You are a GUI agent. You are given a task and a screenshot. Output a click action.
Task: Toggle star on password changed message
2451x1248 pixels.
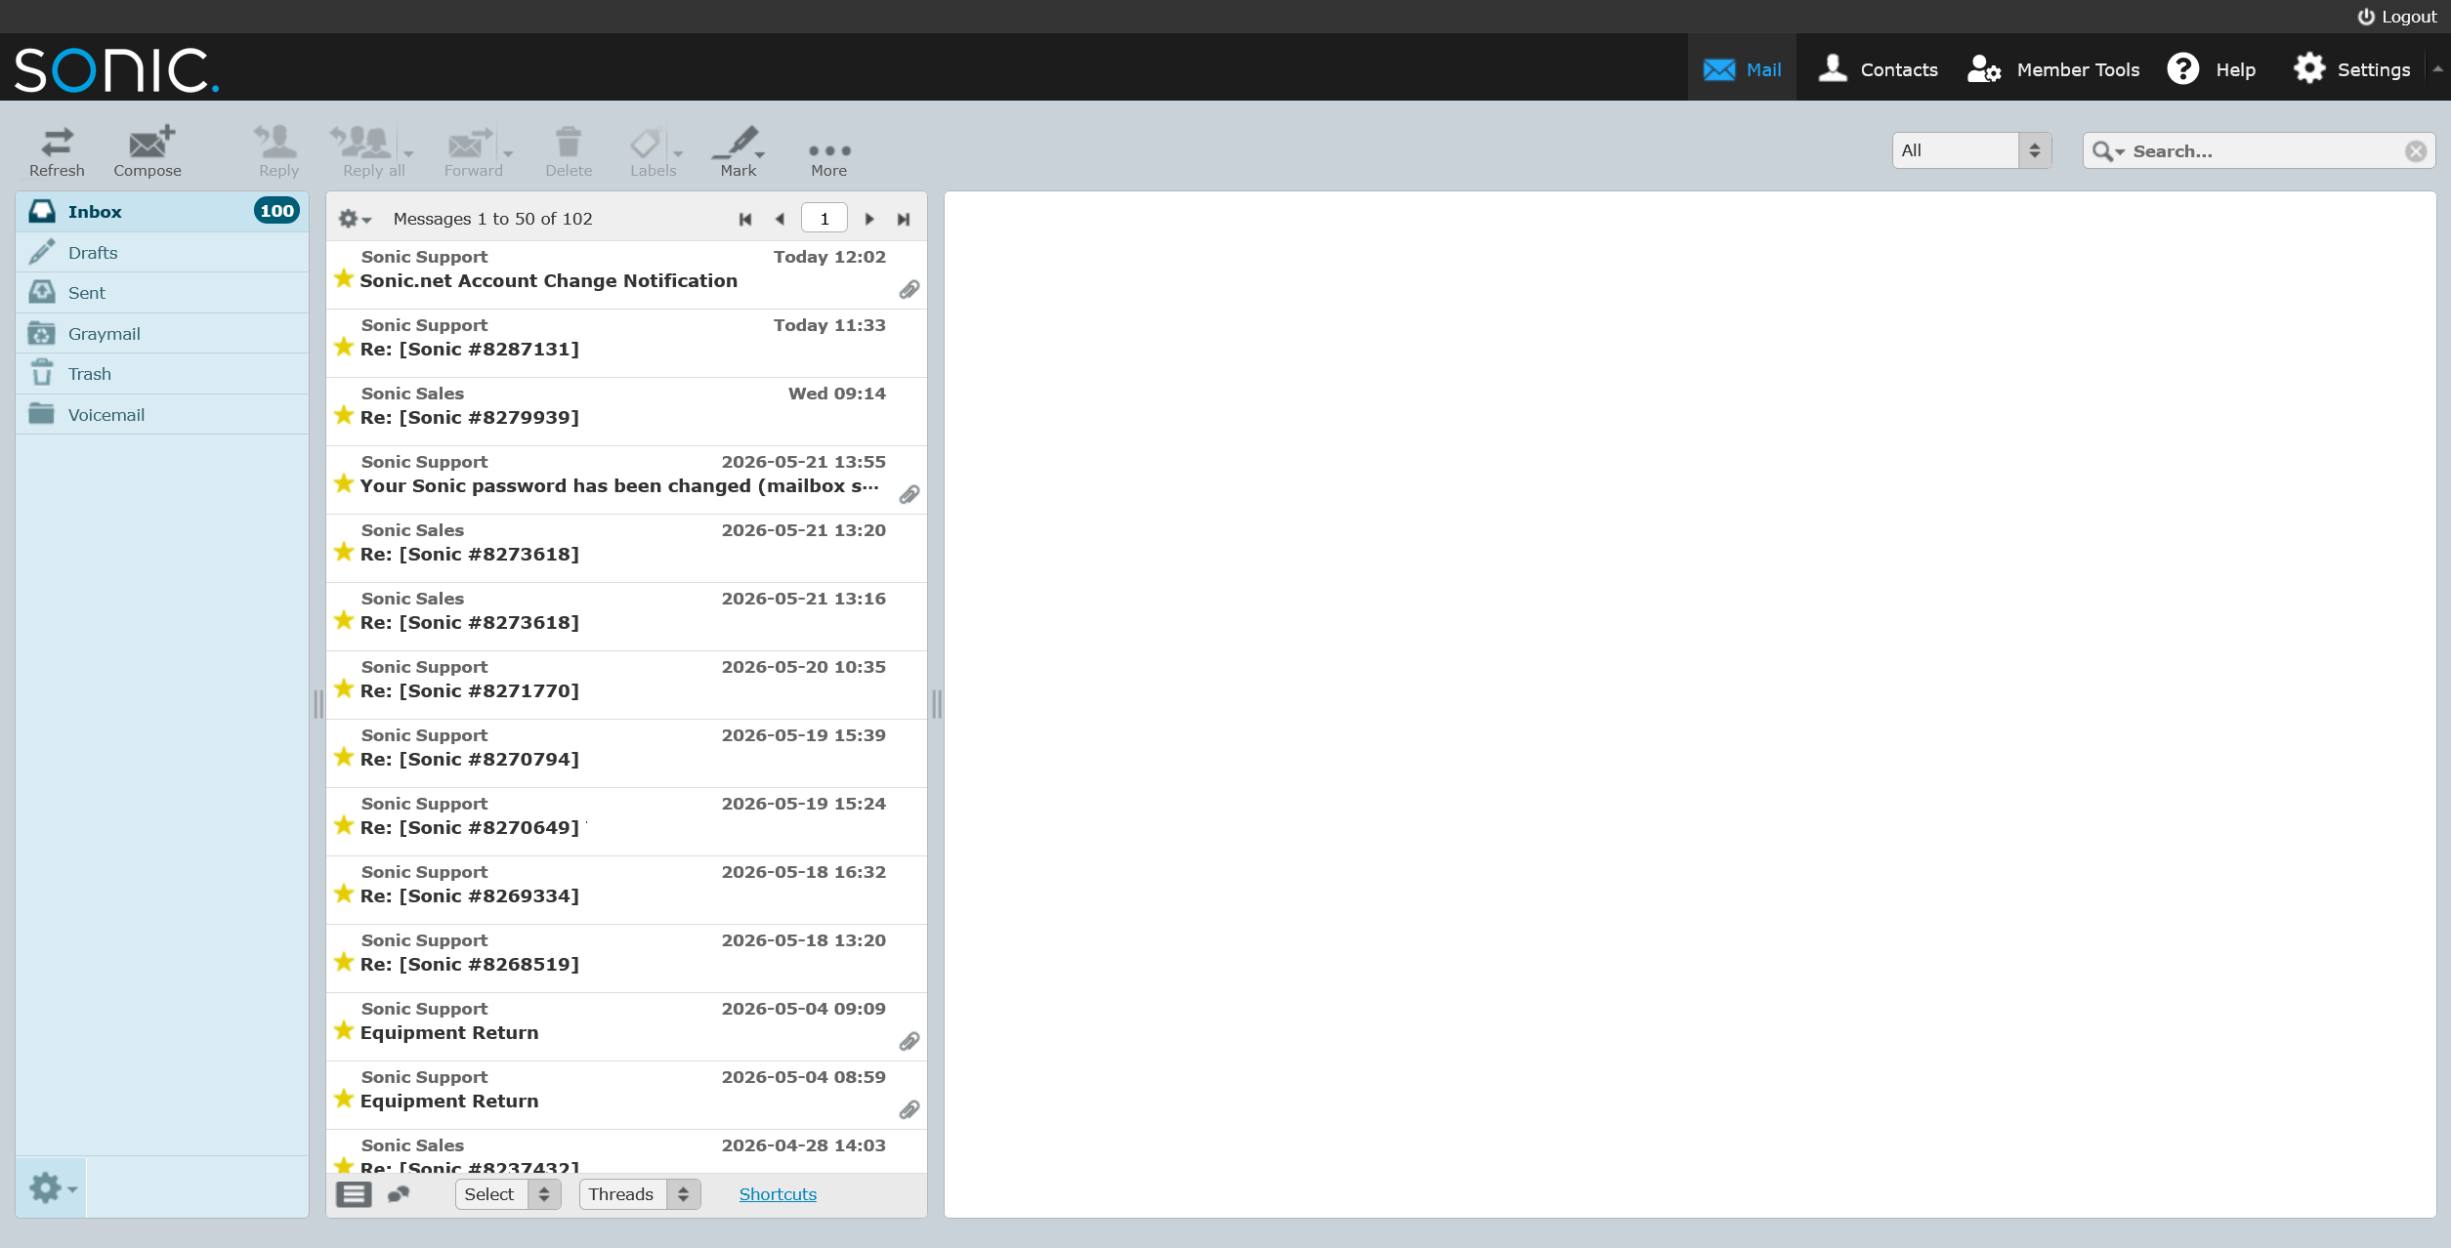click(x=344, y=484)
